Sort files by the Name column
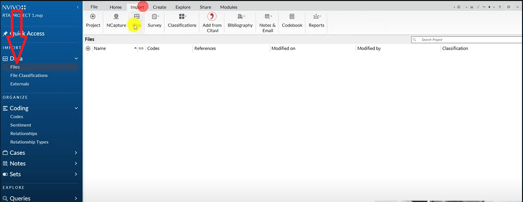 pos(100,49)
